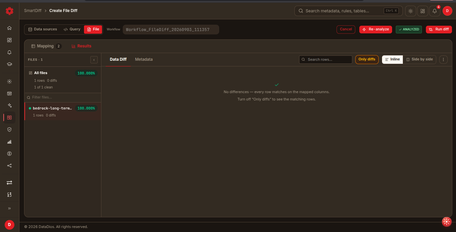Select the bedrock-long-term file row
456x232 pixels.
tap(63, 111)
